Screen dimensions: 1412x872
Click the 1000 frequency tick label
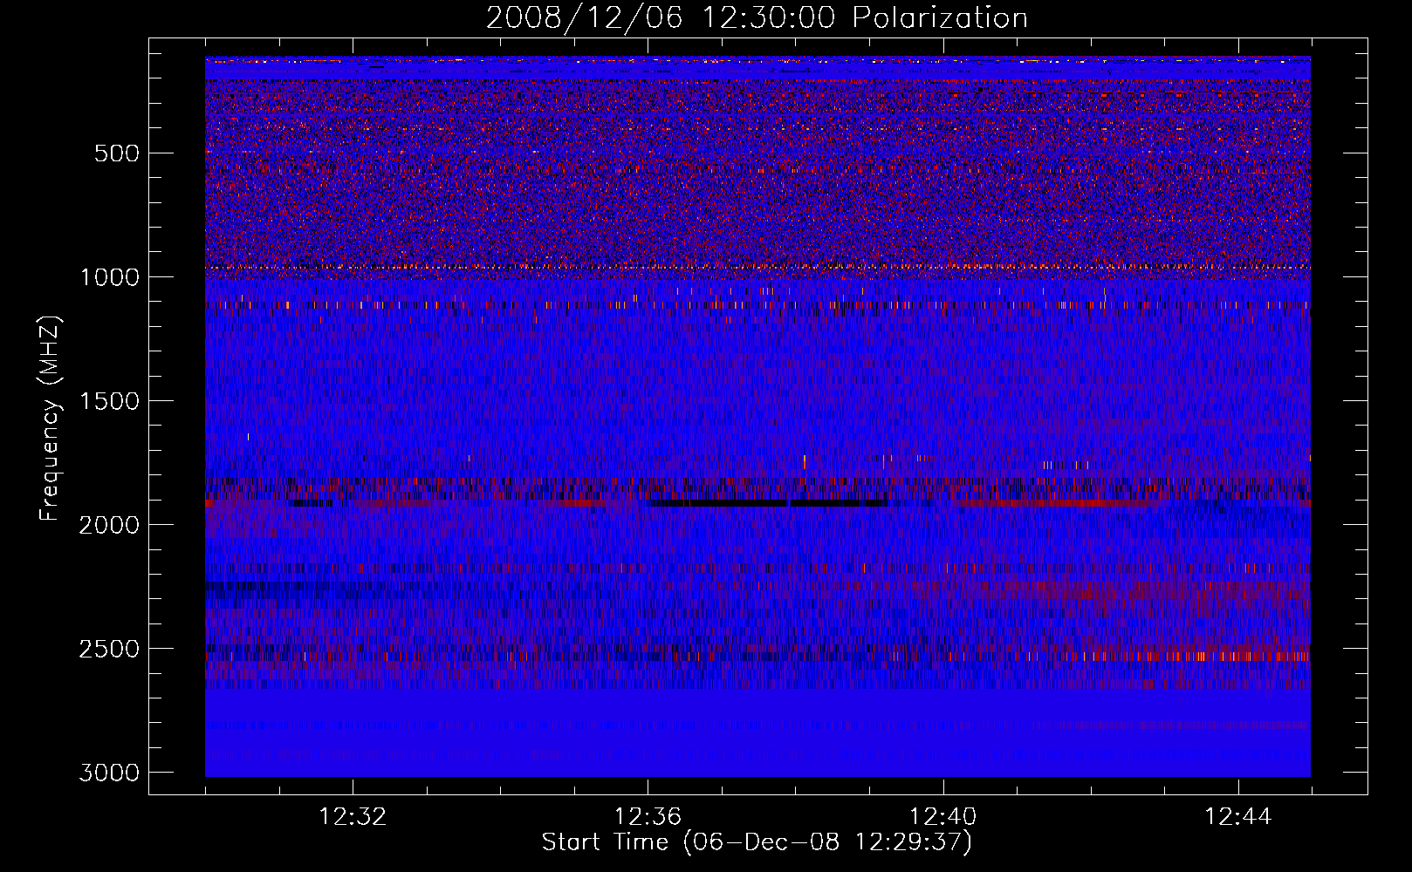click(109, 277)
